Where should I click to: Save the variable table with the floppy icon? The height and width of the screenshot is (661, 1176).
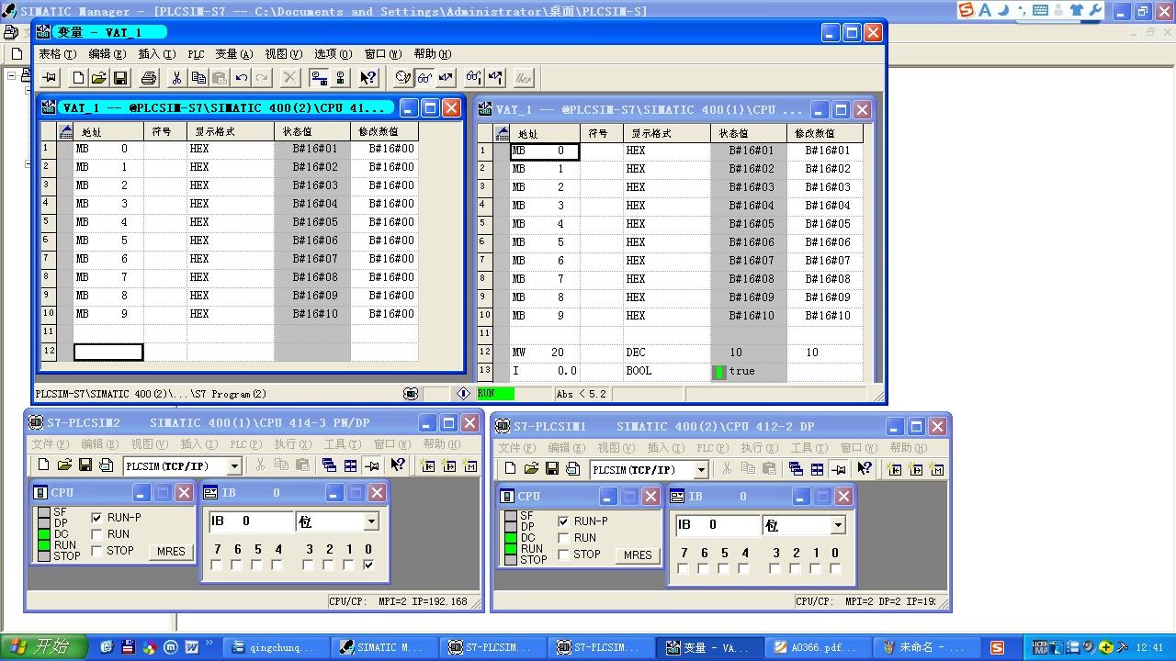[119, 78]
